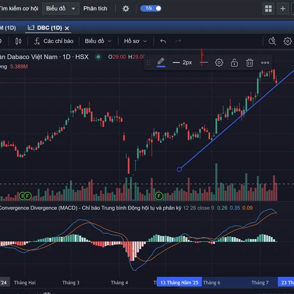Image resolution: width=294 pixels, height=294 pixels.
Task: Click the Tháng 4 time axis label
Action: [x=119, y=283]
